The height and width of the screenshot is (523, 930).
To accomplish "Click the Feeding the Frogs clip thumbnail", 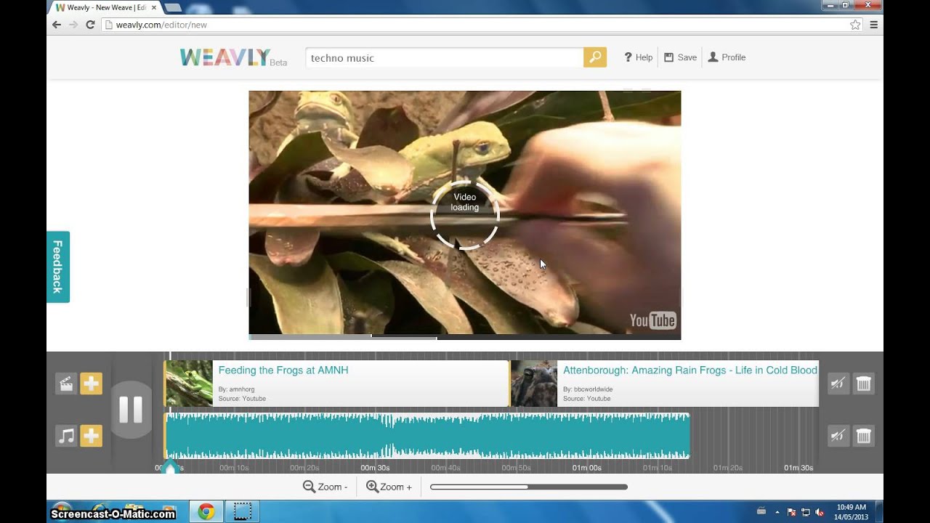I will (x=189, y=384).
